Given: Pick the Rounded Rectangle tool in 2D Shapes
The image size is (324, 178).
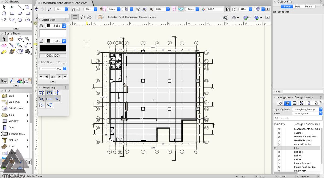Looking at the screenshot, I should click(28, 13).
